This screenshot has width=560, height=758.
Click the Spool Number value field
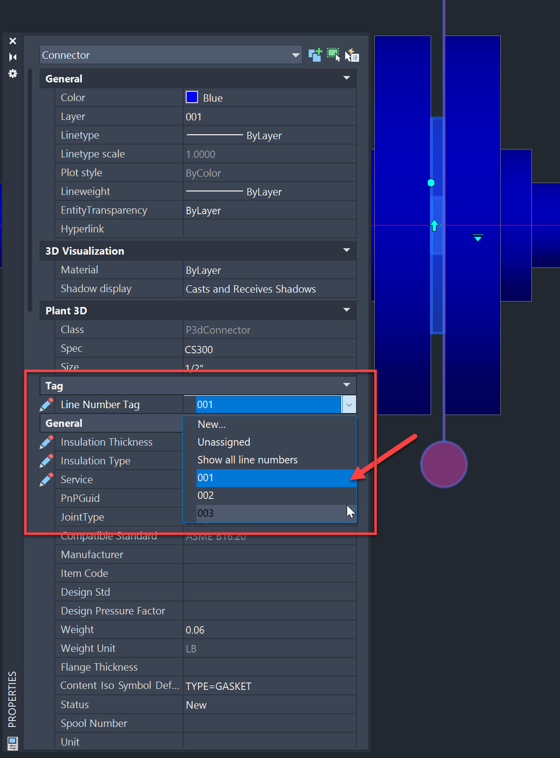270,723
